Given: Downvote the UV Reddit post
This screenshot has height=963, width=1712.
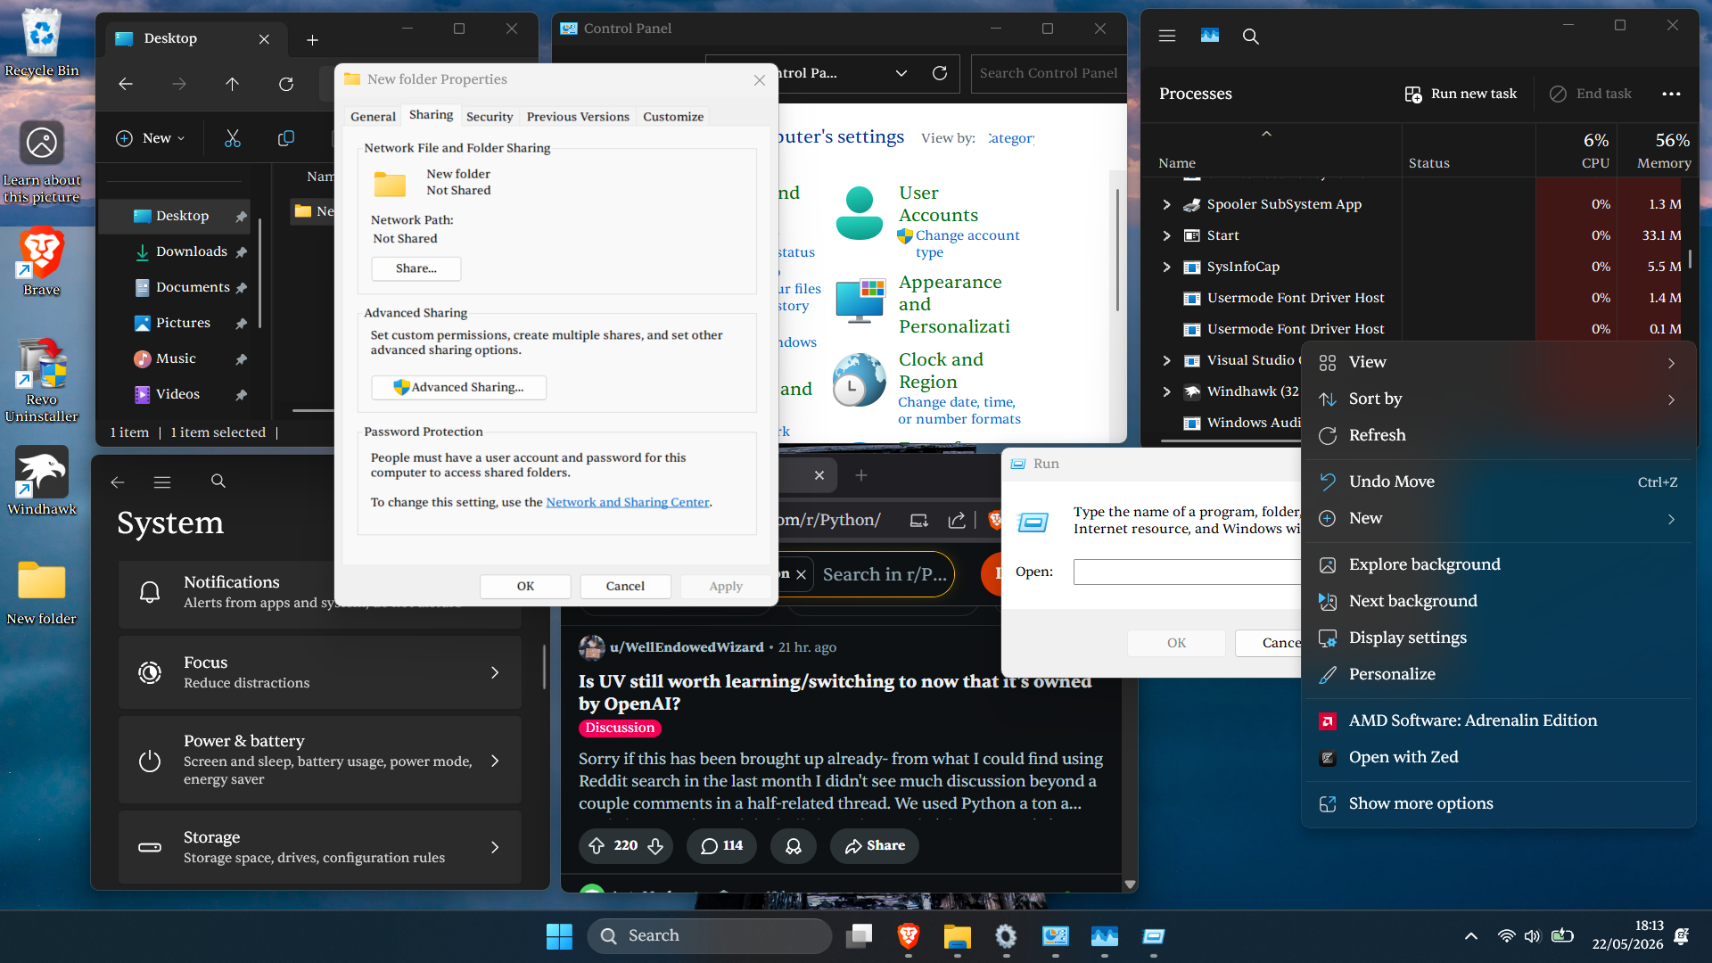Looking at the screenshot, I should (655, 845).
